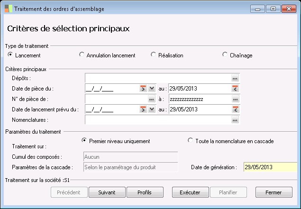Expand the 'Date de lancement prévu du' dropdown arrow

152,109
